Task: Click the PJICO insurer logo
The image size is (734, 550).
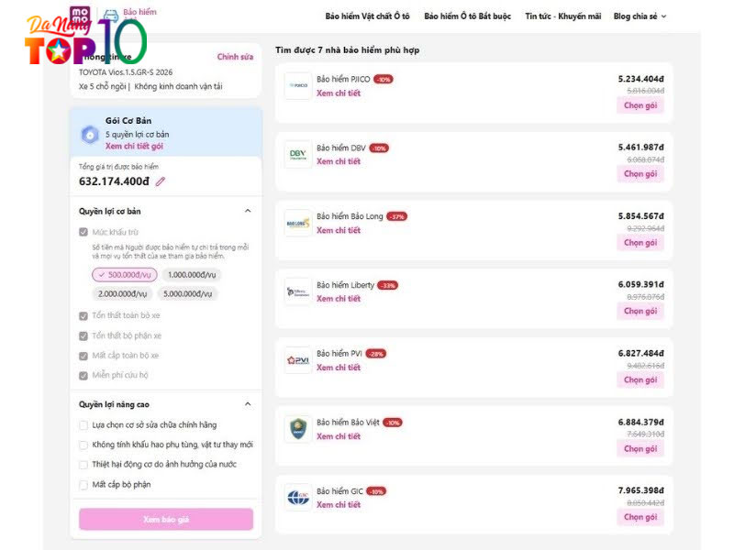Action: [x=297, y=85]
